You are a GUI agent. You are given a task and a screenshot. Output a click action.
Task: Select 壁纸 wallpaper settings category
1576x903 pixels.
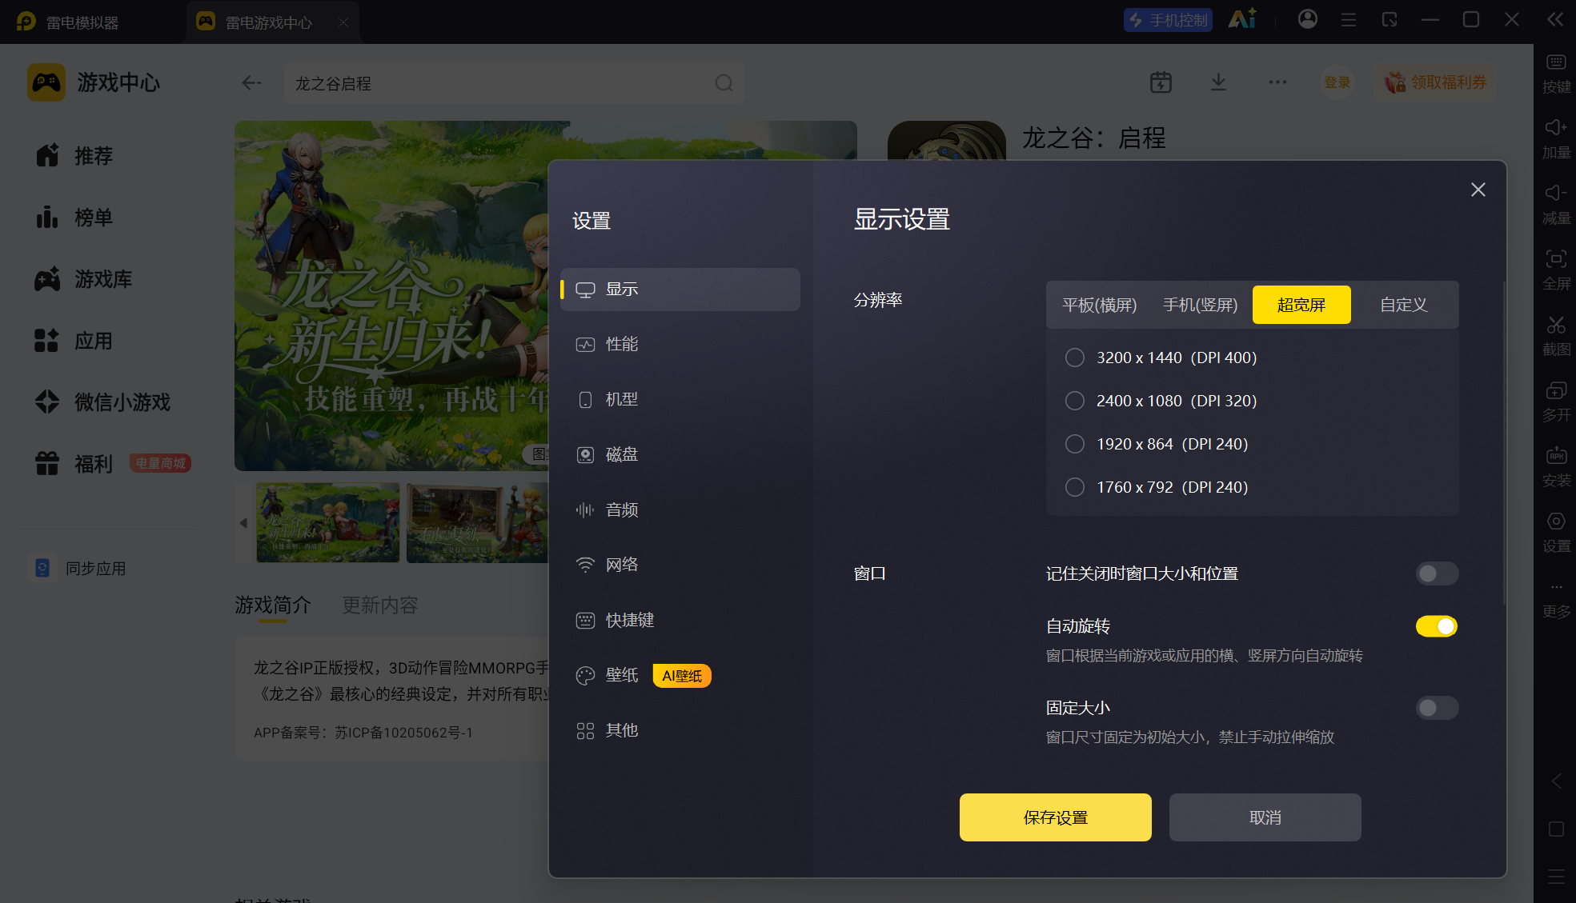680,675
